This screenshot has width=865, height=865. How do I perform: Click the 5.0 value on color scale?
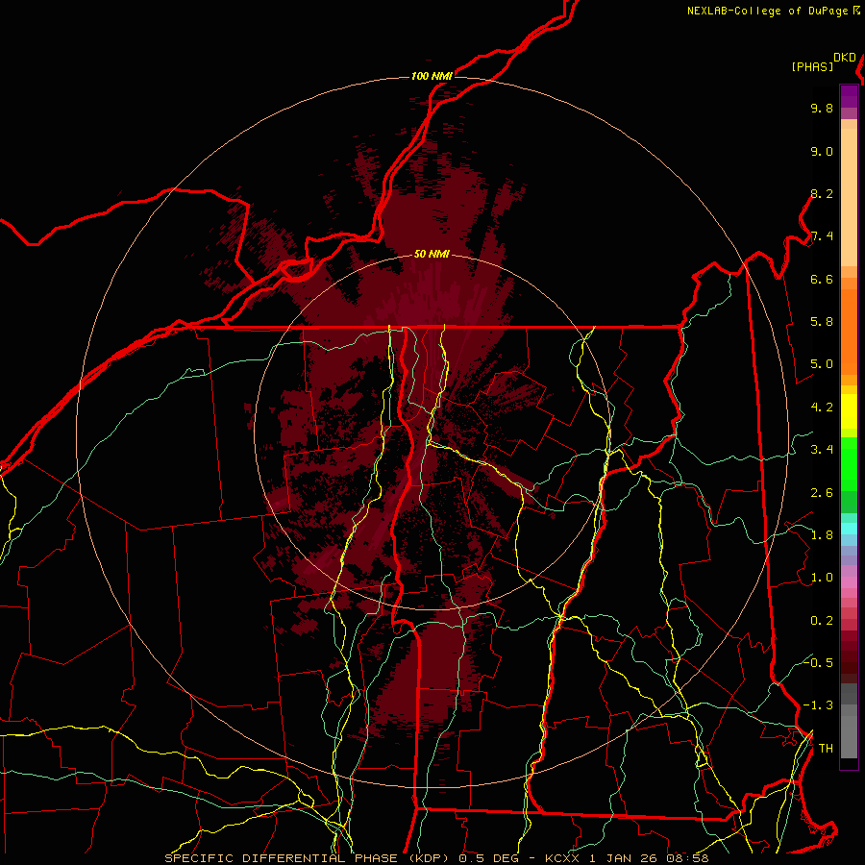coord(822,364)
